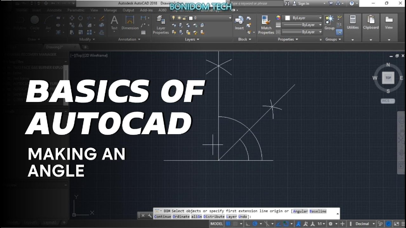
Task: Select the Dimension tool
Action: click(x=130, y=23)
